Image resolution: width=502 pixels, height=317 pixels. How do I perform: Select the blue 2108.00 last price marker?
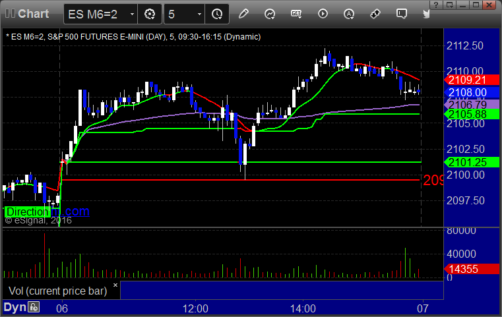click(472, 92)
